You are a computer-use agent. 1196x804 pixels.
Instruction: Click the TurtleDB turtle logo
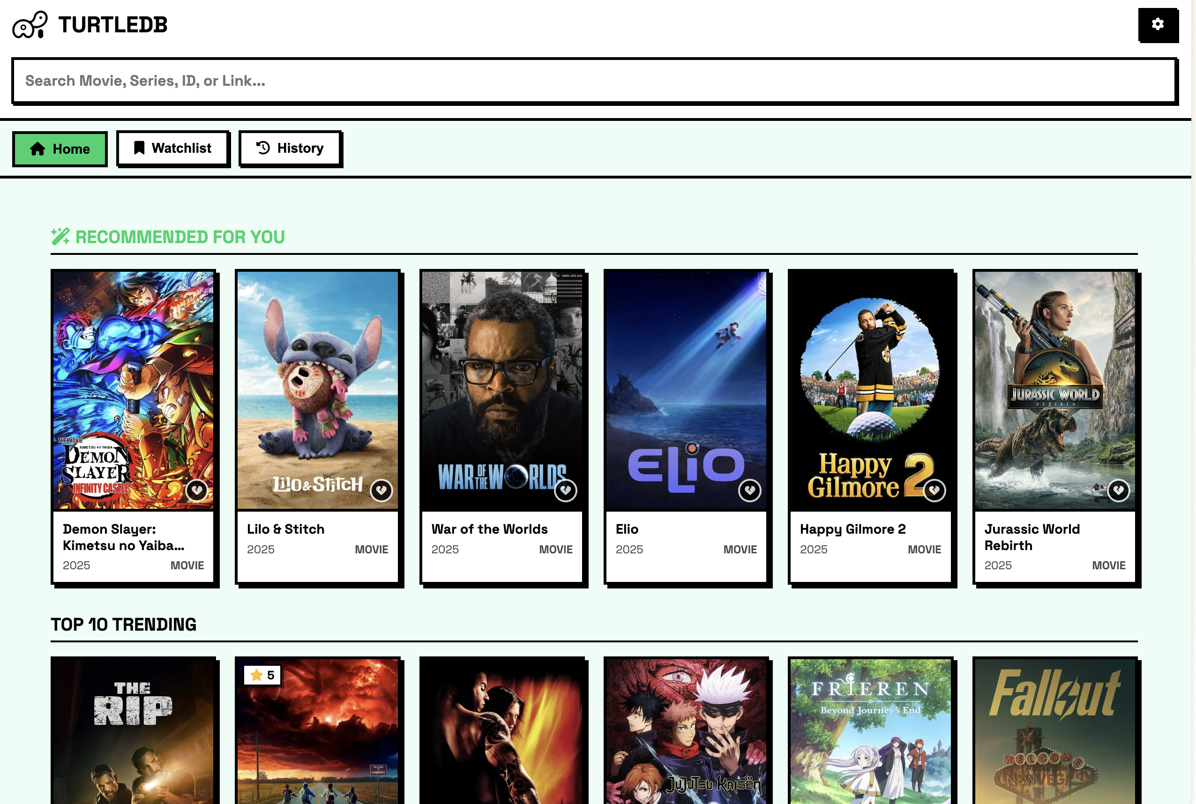(x=30, y=25)
